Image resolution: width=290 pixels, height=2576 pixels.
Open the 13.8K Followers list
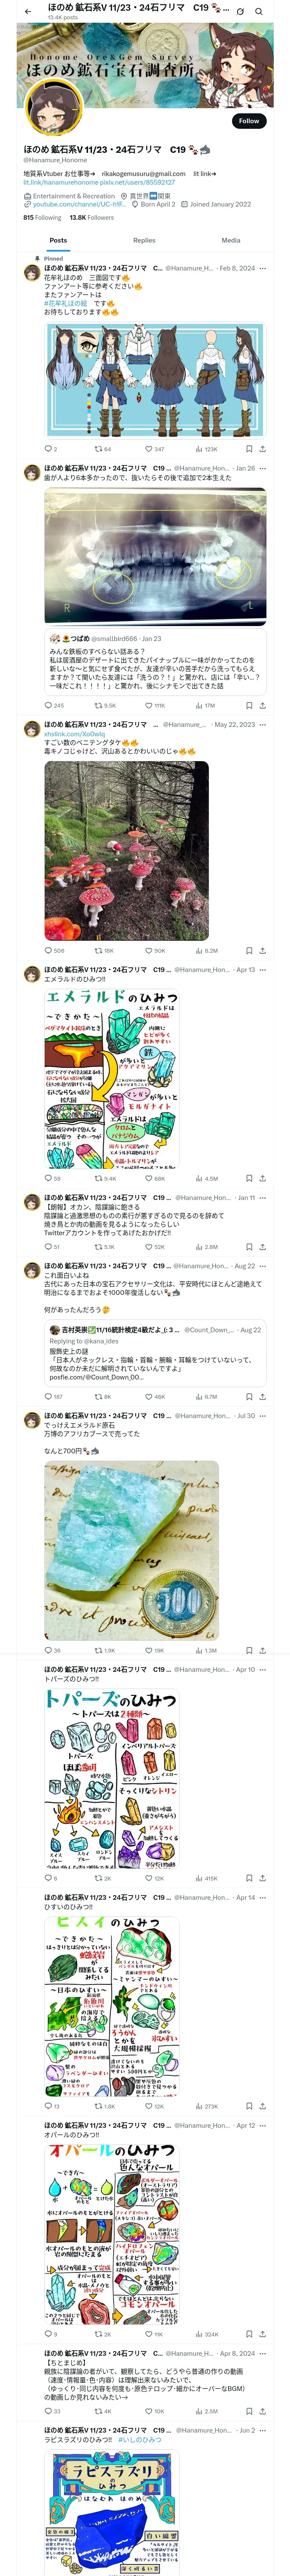91,217
